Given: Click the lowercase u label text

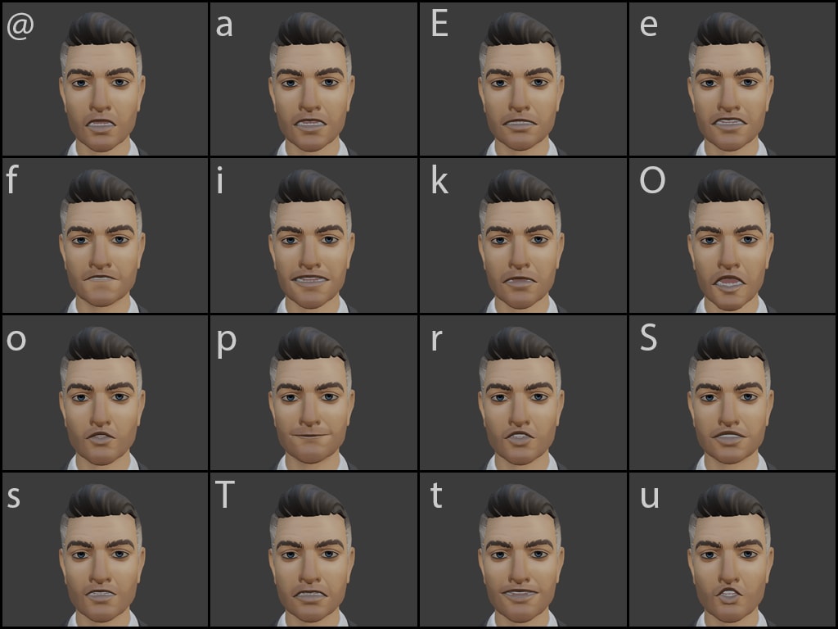Looking at the screenshot, I should pyautogui.click(x=649, y=498).
